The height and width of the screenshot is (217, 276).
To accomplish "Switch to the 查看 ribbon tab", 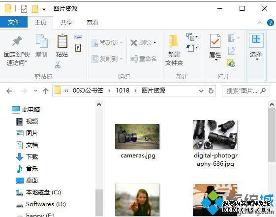I will [92, 23].
